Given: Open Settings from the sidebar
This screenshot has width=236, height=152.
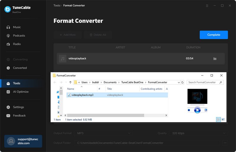Looking at the screenshot, I should pos(18,107).
